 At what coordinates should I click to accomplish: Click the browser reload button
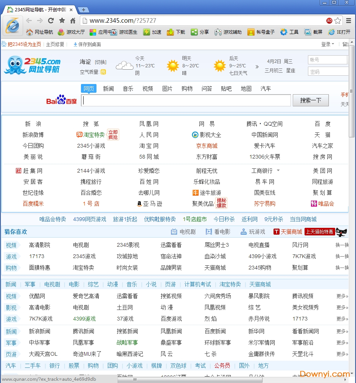pos(51,20)
